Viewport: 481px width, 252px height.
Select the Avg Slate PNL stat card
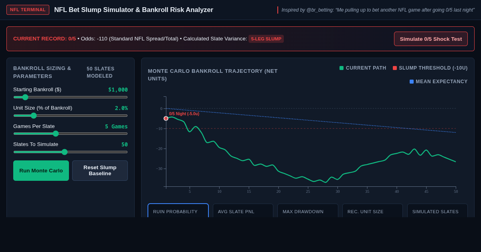click(243, 211)
